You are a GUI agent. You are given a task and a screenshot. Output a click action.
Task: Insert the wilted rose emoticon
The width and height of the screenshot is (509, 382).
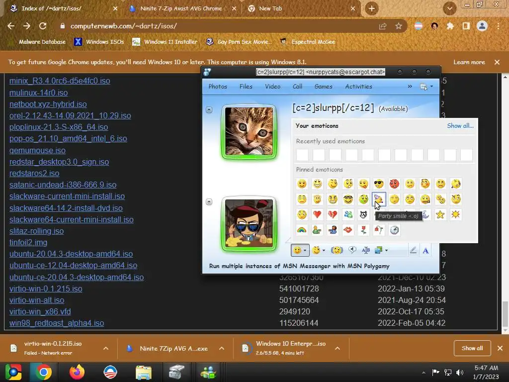click(x=378, y=230)
